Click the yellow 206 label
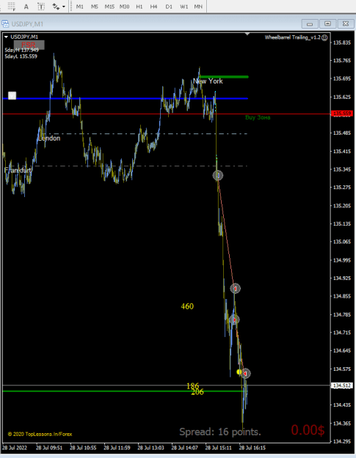The image size is (356, 458). [x=197, y=392]
